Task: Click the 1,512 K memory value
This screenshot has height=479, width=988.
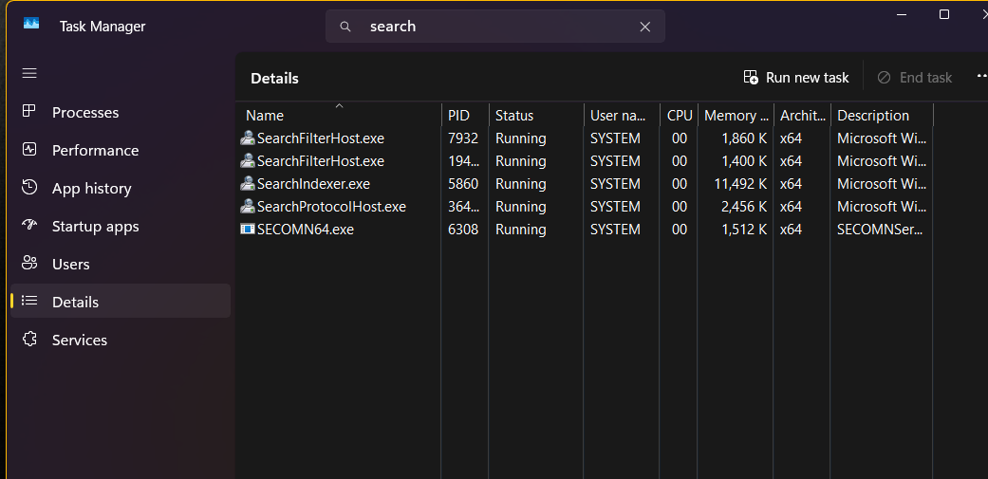Action: coord(743,230)
